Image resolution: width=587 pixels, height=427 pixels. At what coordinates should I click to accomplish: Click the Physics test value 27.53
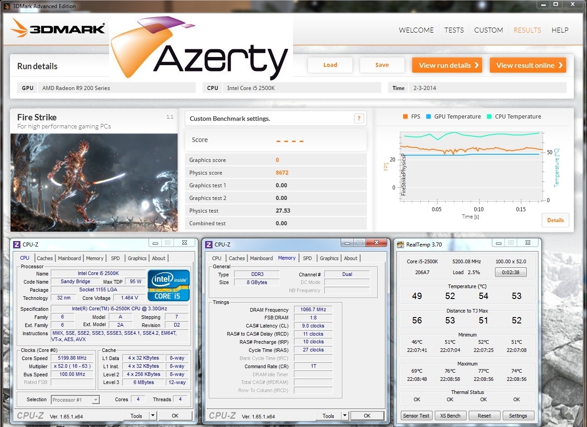coord(283,211)
